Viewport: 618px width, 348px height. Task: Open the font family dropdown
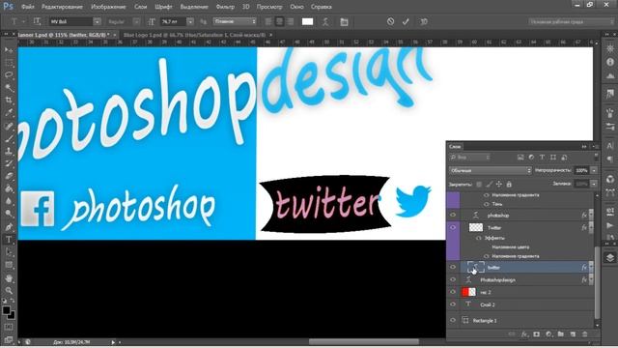tap(97, 21)
